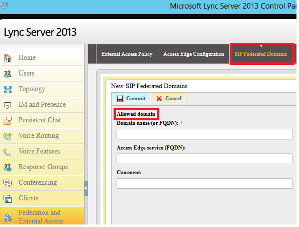Image resolution: width=299 pixels, height=227 pixels.
Task: Click the Lync Server 2013 heading
Action: (40, 32)
